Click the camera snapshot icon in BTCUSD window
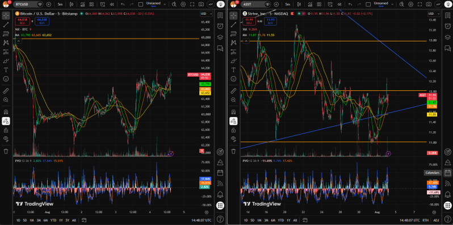The height and width of the screenshot is (225, 453). [x=201, y=5]
